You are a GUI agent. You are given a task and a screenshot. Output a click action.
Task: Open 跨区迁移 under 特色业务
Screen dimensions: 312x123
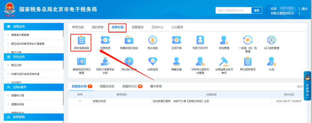point(16,65)
